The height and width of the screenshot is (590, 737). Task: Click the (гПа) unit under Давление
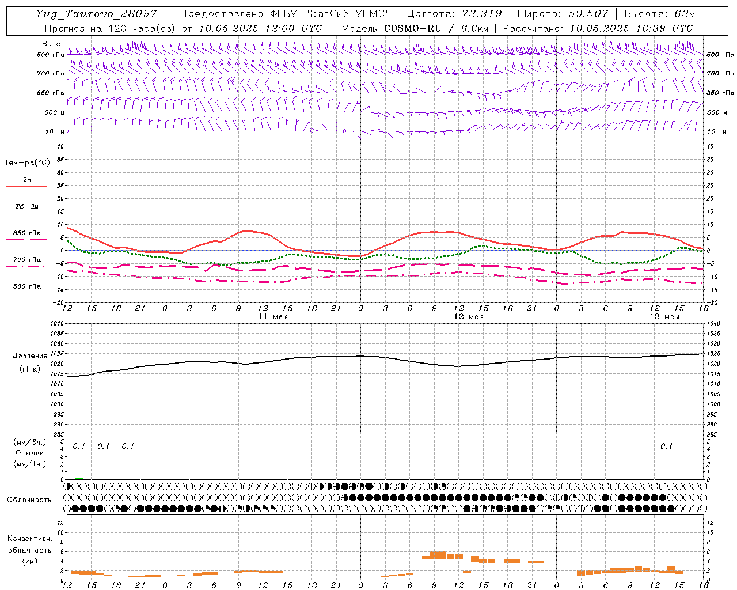(x=30, y=369)
